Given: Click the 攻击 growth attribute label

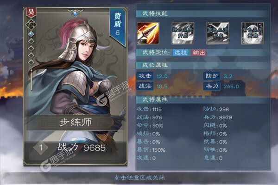Looking at the screenshot, I should click(145, 76).
